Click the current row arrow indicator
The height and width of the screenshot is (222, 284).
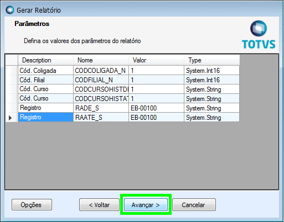click(x=11, y=118)
